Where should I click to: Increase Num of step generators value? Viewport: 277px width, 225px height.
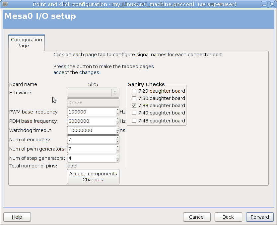tap(118, 156)
